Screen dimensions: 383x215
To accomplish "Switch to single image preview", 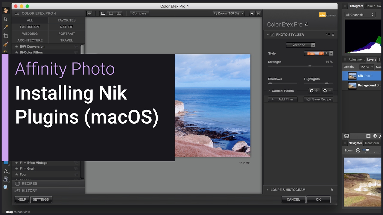I will coord(103,13).
